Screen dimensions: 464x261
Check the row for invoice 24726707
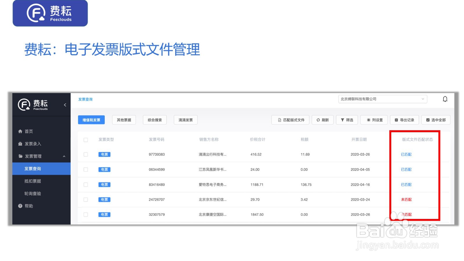coord(86,200)
